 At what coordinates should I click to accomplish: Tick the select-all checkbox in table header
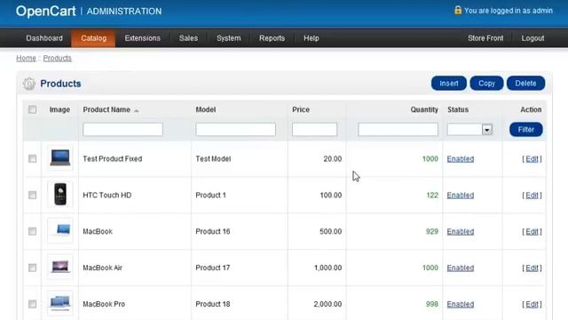point(32,109)
